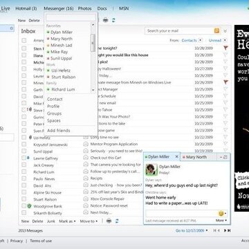Click the top toolbar Delete button
249x249 pixels.
click(x=34, y=21)
